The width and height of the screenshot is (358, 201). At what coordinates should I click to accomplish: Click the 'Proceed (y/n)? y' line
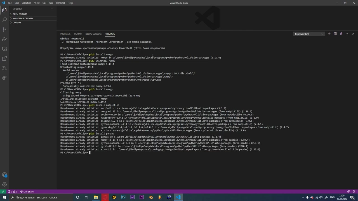71,83
